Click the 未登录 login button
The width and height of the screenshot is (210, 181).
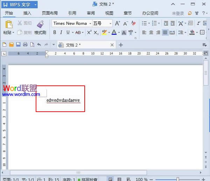[x=178, y=13]
